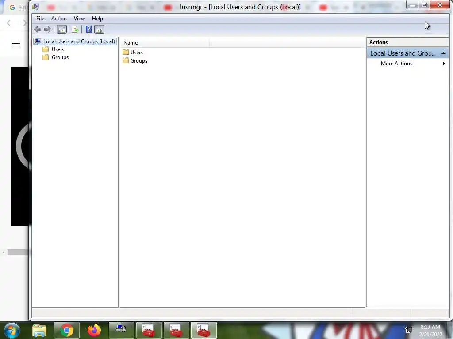Click Groups folder icon in center list
The image size is (453, 339).
coord(126,60)
